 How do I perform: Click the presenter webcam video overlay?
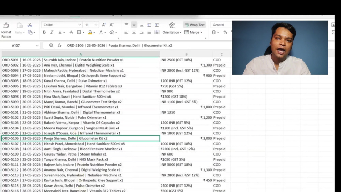pyautogui.click(x=280, y=48)
